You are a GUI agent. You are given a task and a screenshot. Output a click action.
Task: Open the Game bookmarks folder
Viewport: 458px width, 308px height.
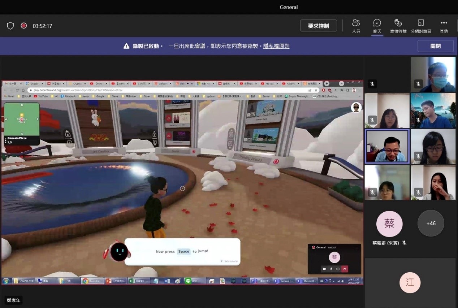click(x=113, y=96)
